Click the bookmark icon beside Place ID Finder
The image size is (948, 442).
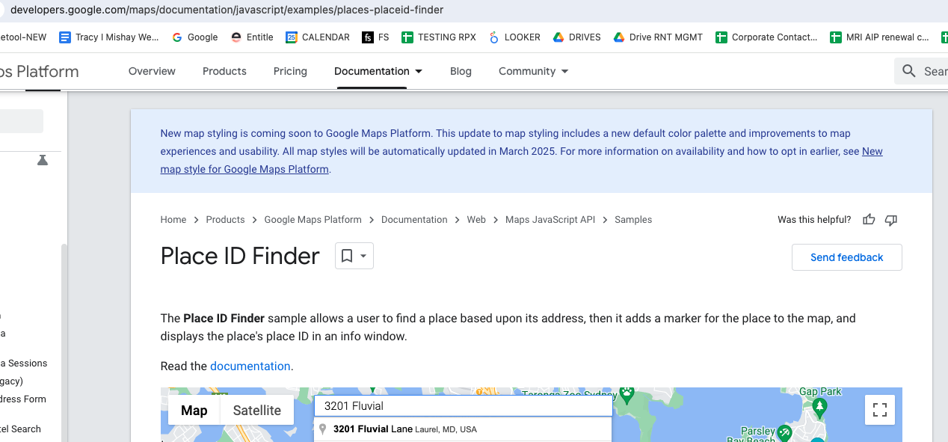click(x=347, y=256)
